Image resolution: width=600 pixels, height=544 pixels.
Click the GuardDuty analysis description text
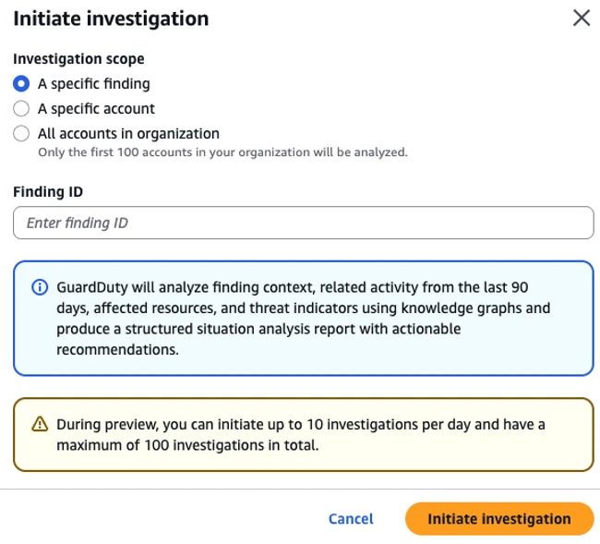pyautogui.click(x=304, y=319)
